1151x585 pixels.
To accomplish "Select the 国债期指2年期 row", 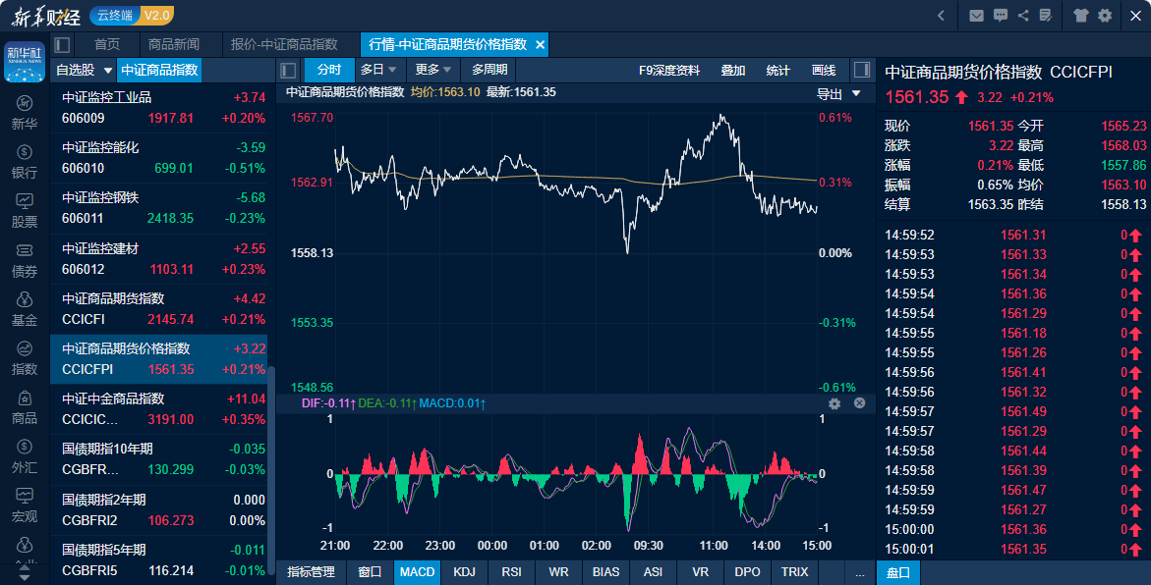I will click(x=159, y=509).
